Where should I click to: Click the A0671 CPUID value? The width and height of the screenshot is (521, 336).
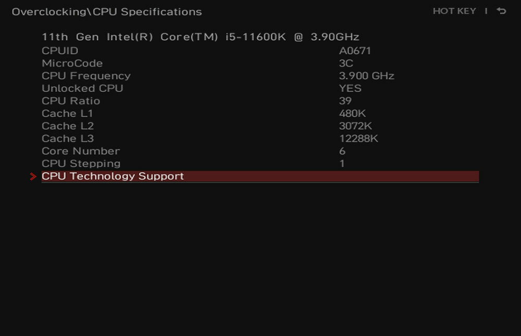(355, 51)
